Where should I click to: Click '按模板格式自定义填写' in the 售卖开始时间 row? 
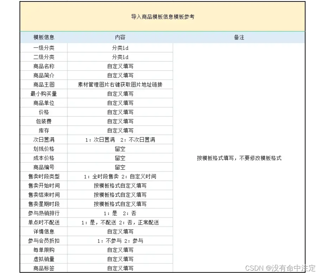point(120,185)
